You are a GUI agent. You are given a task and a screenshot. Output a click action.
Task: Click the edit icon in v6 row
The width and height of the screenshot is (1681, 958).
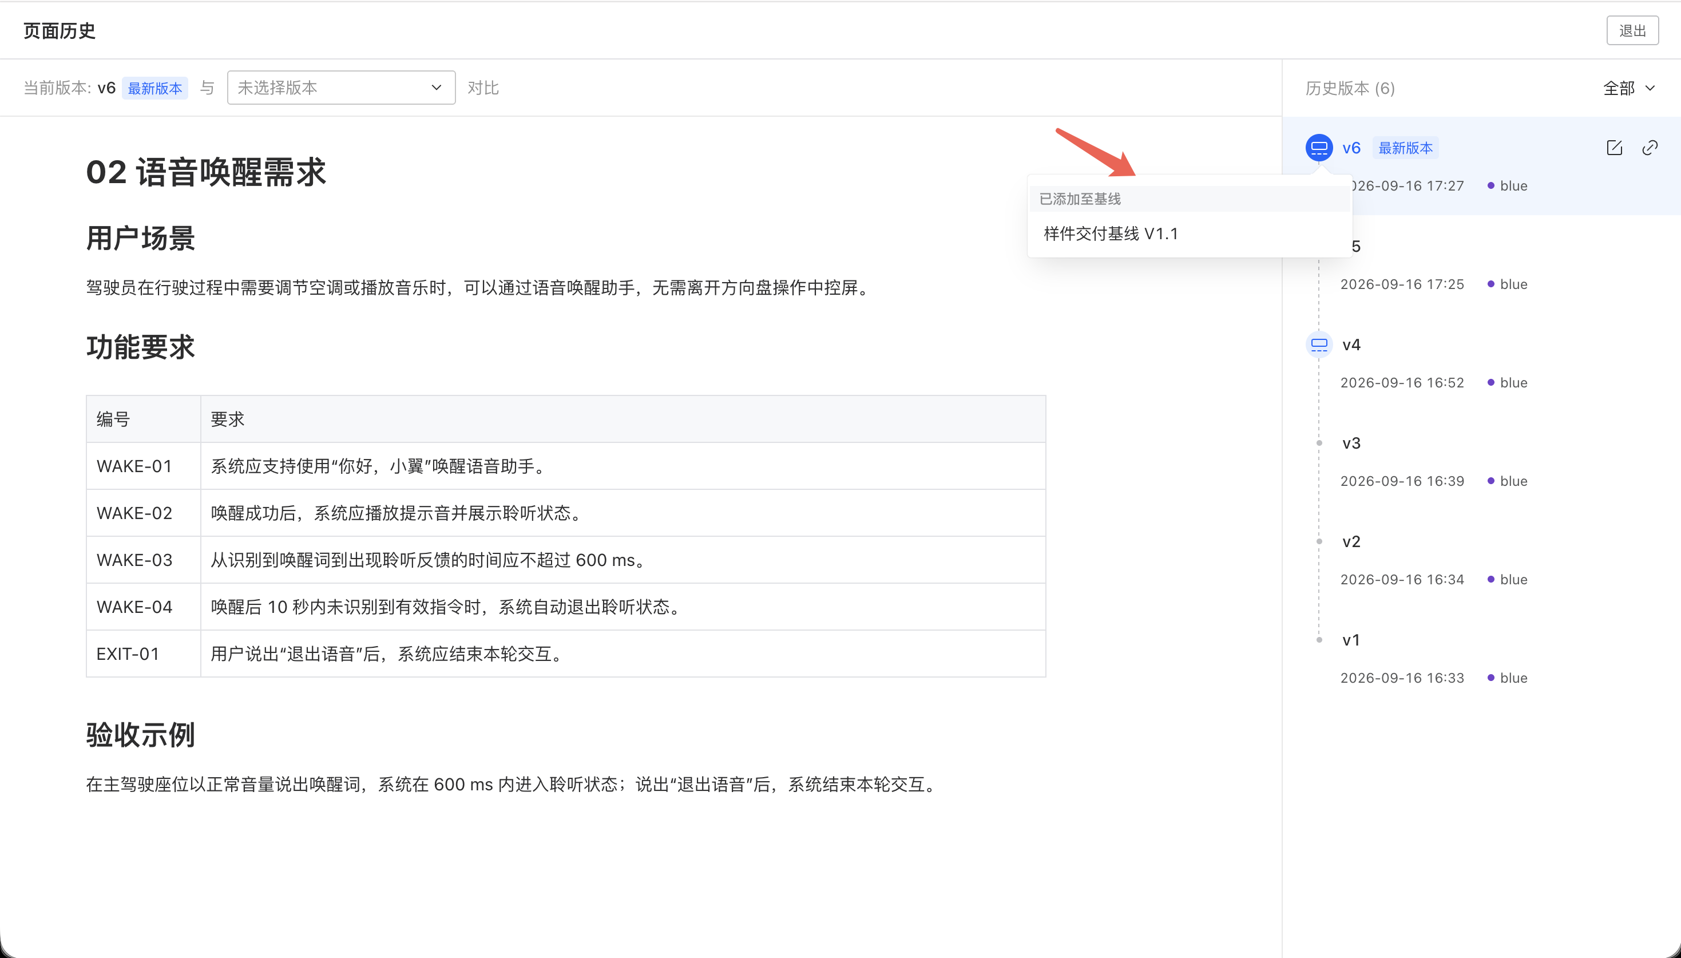click(x=1614, y=148)
